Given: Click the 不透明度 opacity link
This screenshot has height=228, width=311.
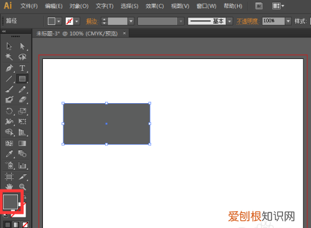Looking at the screenshot, I should pos(248,21).
